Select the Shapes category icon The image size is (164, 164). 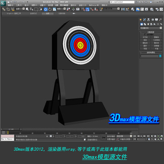pos(145,24)
